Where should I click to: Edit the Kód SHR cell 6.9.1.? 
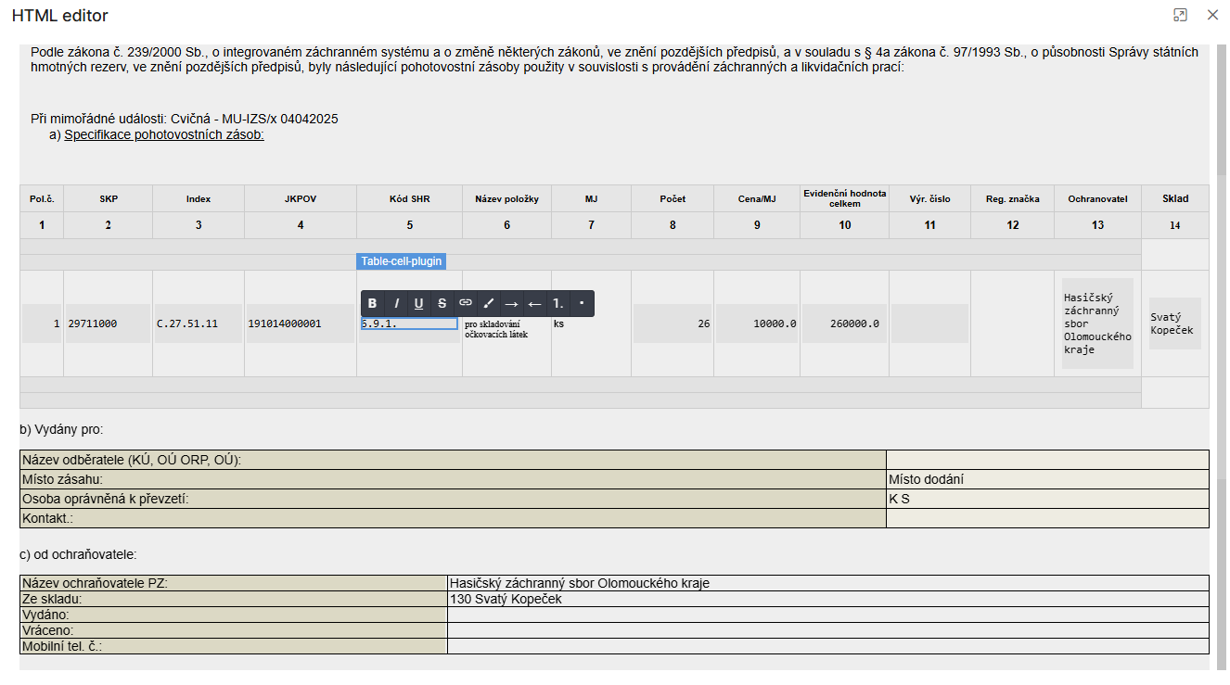click(409, 323)
